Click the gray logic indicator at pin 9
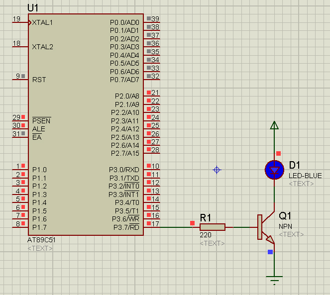Image resolution: width=330 pixels, height=295 pixels. (x=23, y=76)
